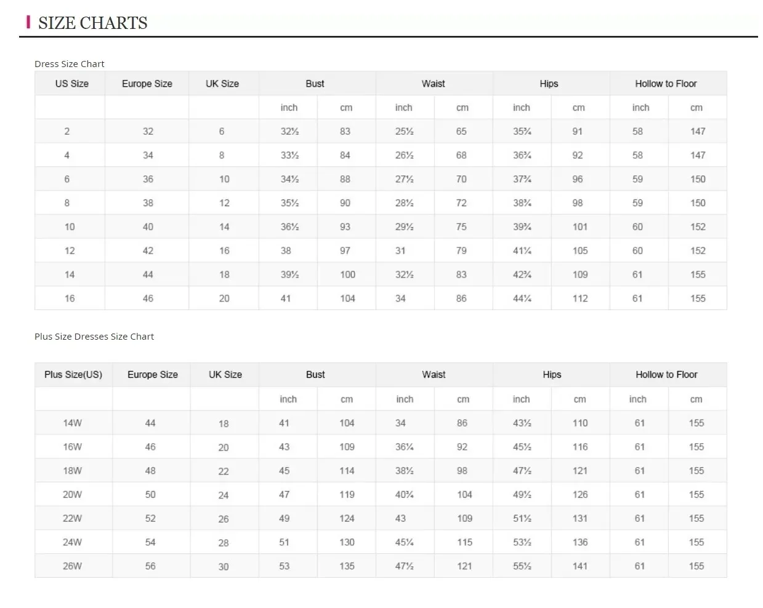Select the Plus Size(US) column header
The height and width of the screenshot is (608, 763).
pos(73,375)
